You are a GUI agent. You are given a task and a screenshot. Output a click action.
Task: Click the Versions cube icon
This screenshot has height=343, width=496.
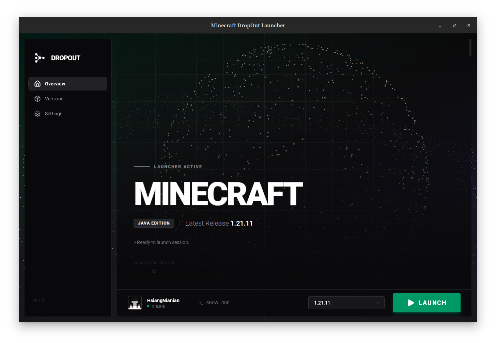pos(37,99)
